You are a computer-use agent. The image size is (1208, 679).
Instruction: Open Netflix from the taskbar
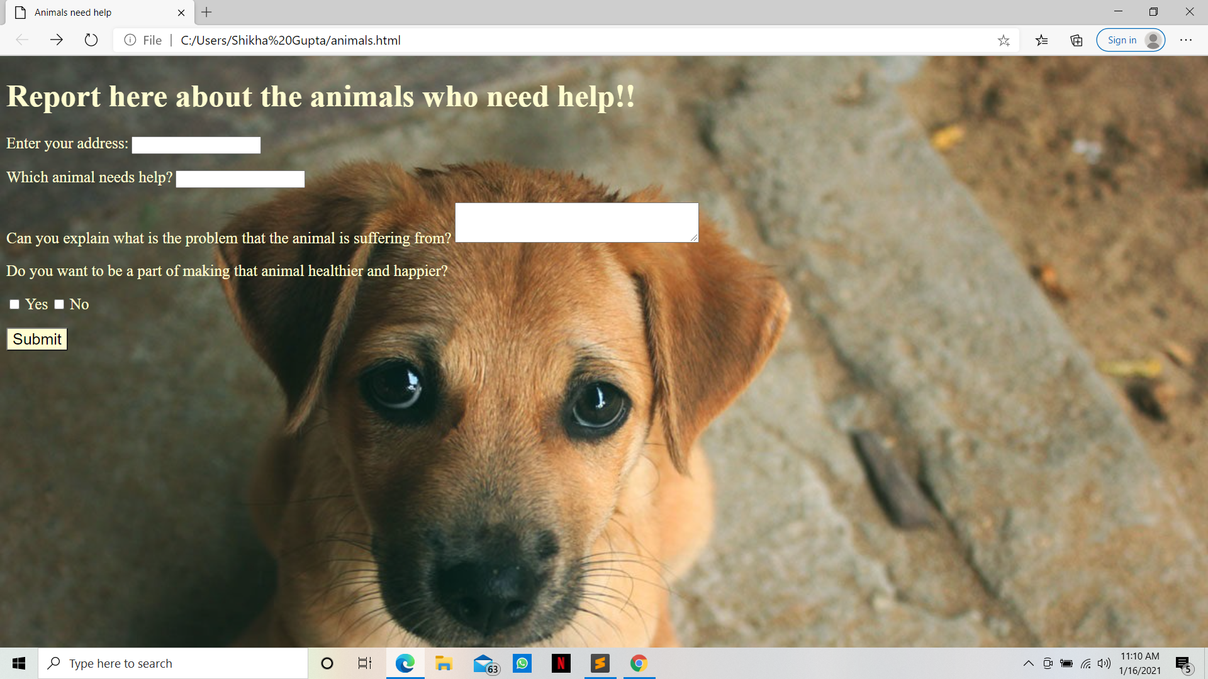pyautogui.click(x=561, y=663)
